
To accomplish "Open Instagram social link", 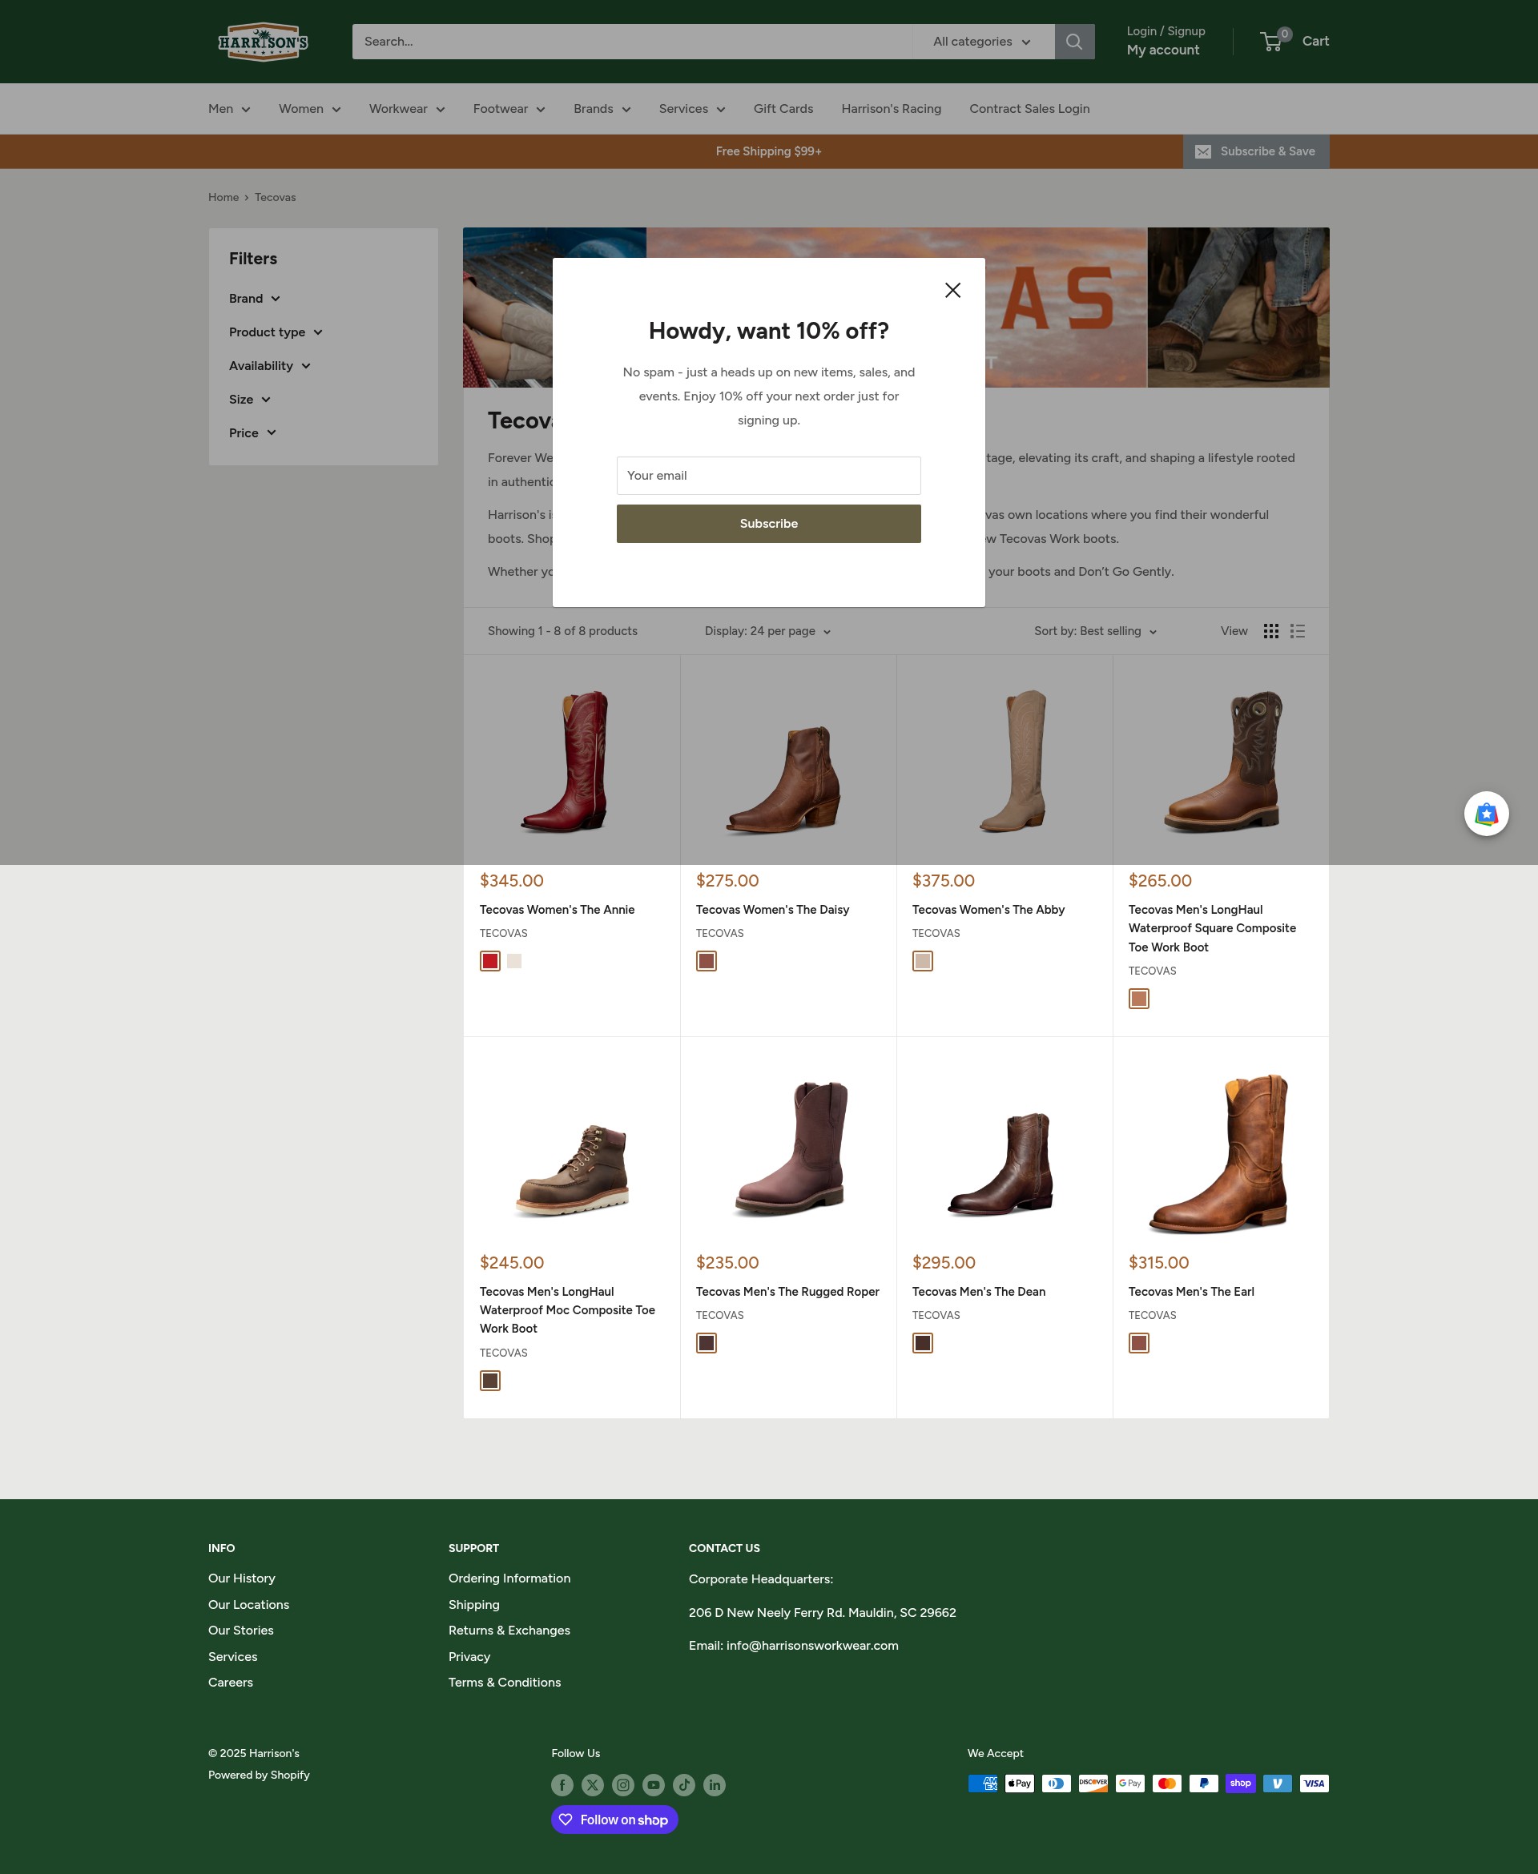I will click(623, 1784).
